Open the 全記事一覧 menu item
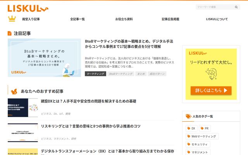 click(x=77, y=19)
